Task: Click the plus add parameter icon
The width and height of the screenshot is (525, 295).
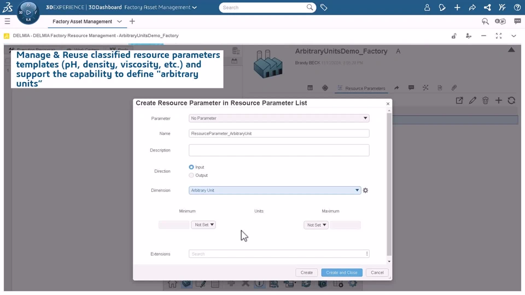Action: click(x=499, y=101)
